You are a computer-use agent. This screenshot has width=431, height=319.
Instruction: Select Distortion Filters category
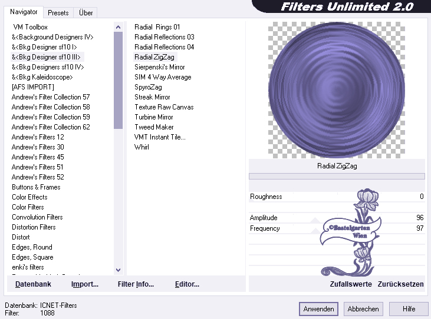point(34,227)
